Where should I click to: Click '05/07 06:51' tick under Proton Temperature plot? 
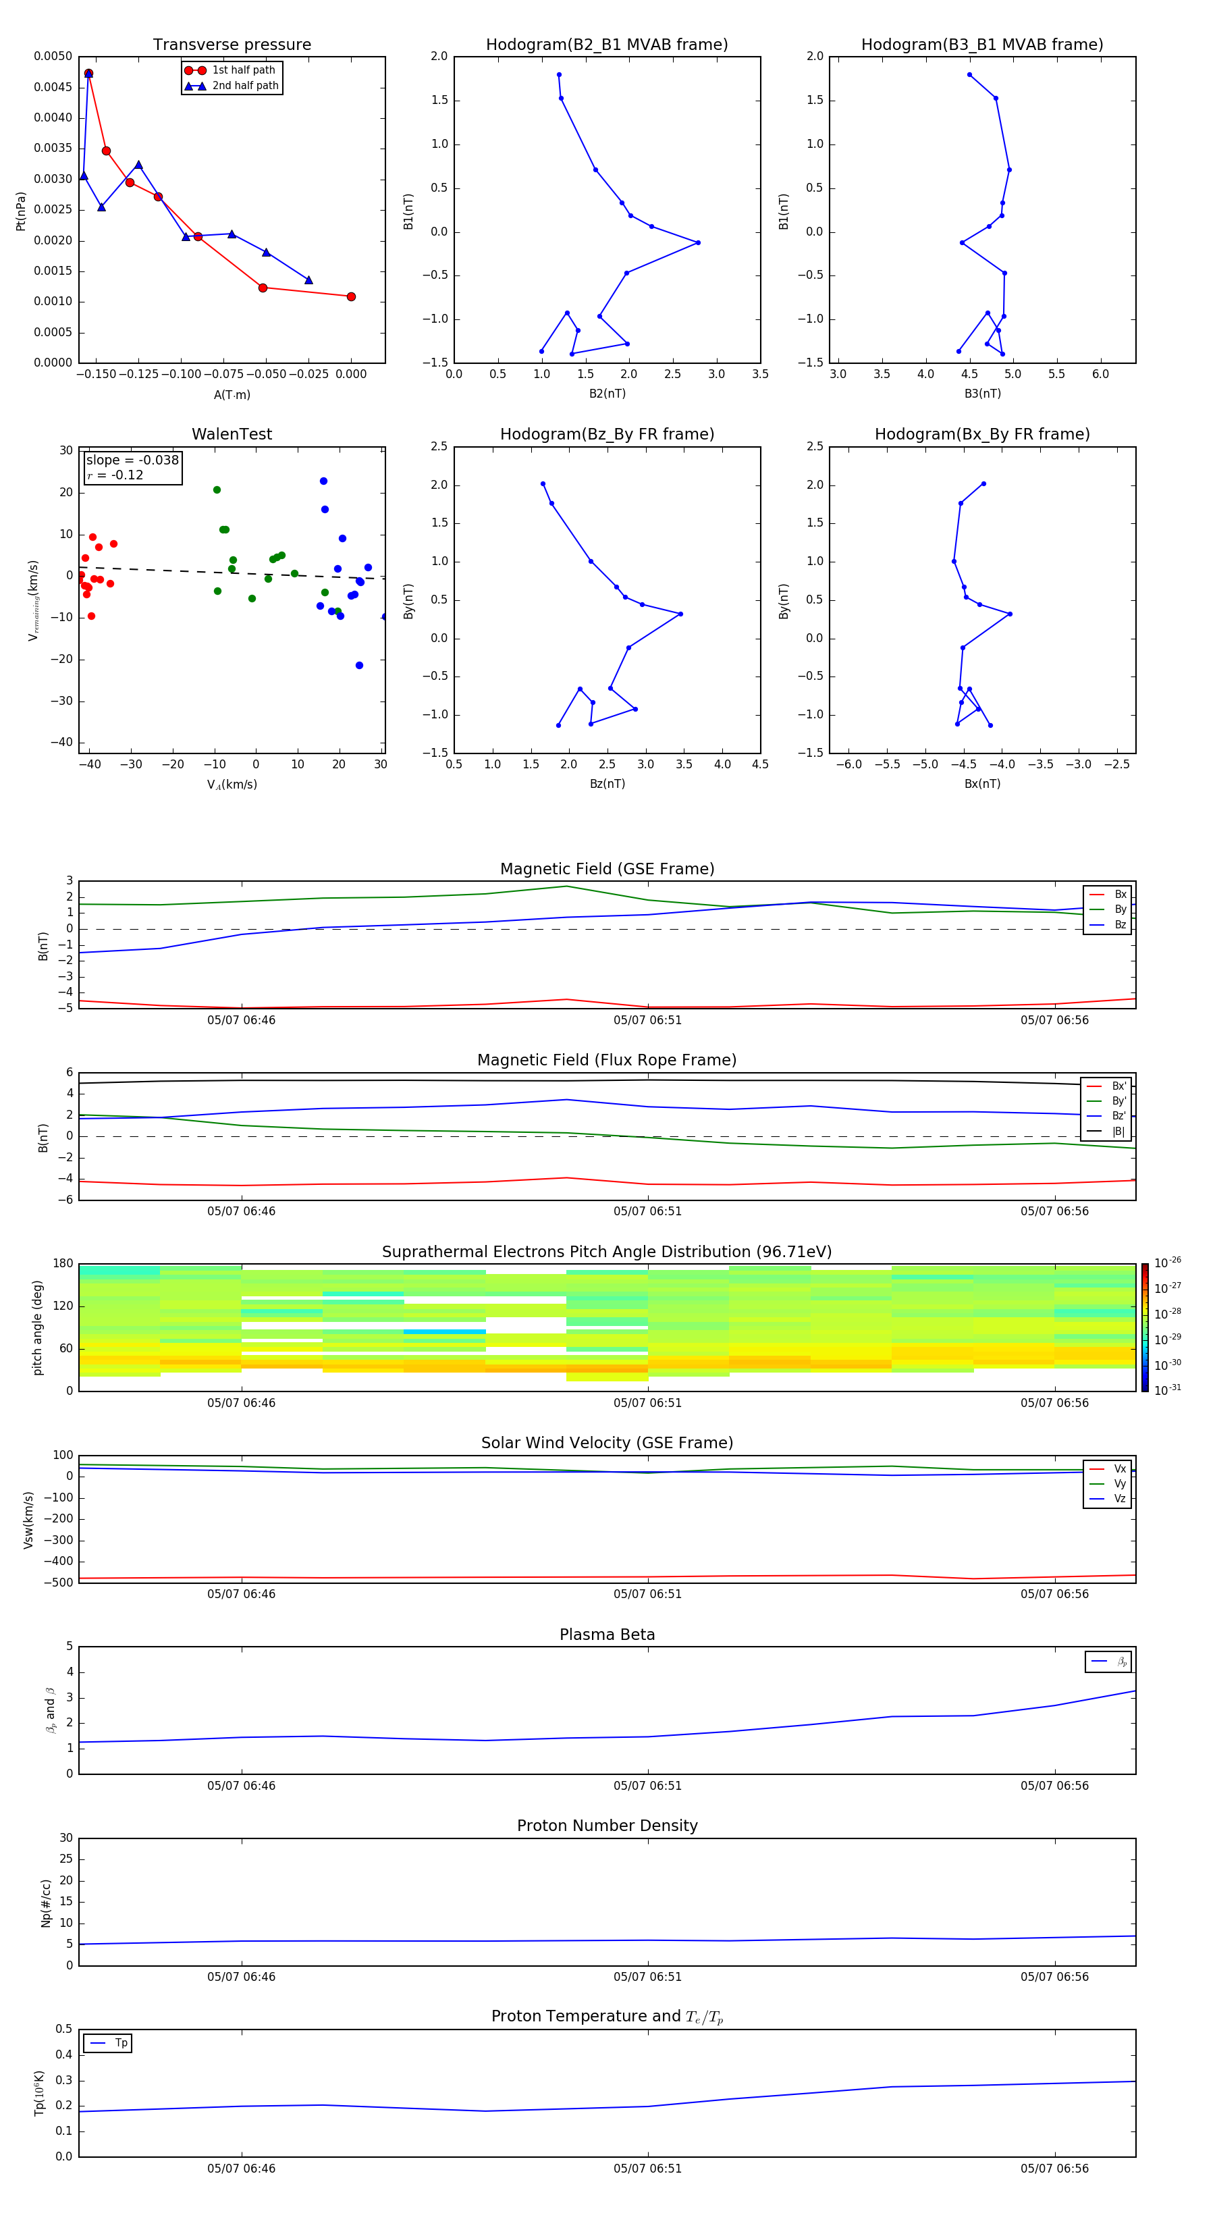click(x=648, y=2169)
